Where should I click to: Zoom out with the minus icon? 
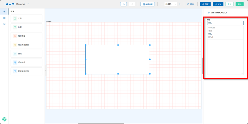coord(162,4)
